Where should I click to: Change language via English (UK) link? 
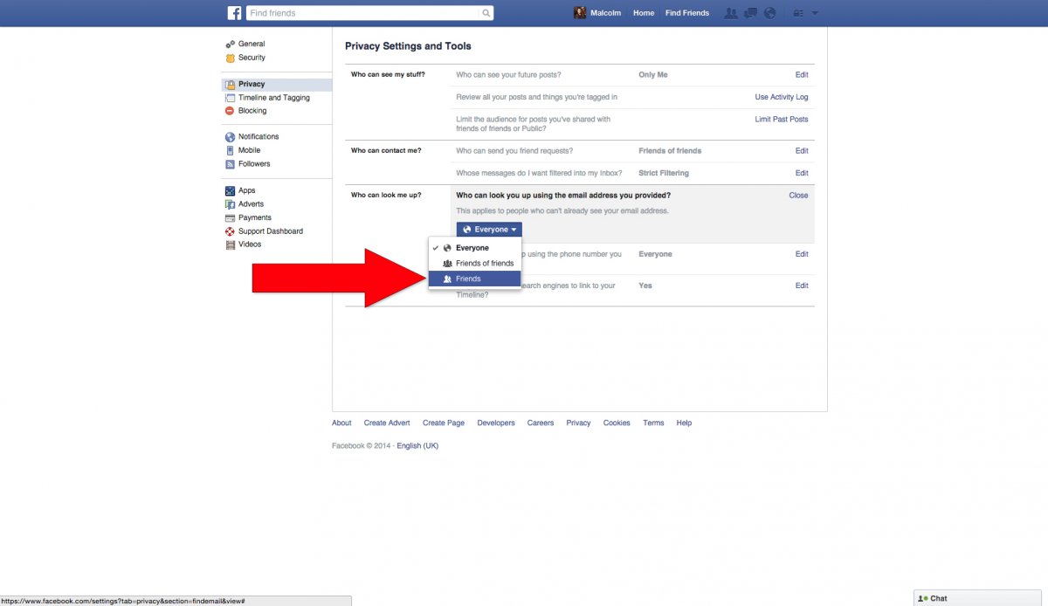click(417, 445)
